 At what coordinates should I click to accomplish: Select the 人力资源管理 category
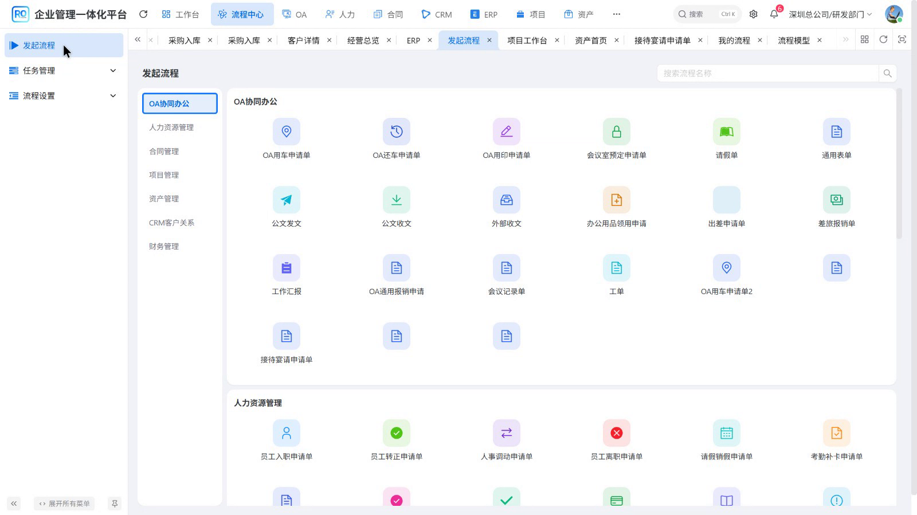[179, 127]
